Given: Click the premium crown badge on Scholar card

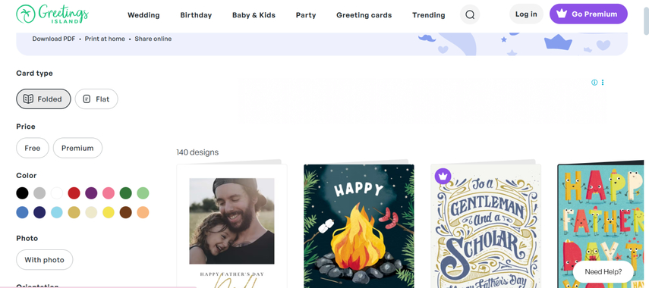Looking at the screenshot, I should coord(443,177).
